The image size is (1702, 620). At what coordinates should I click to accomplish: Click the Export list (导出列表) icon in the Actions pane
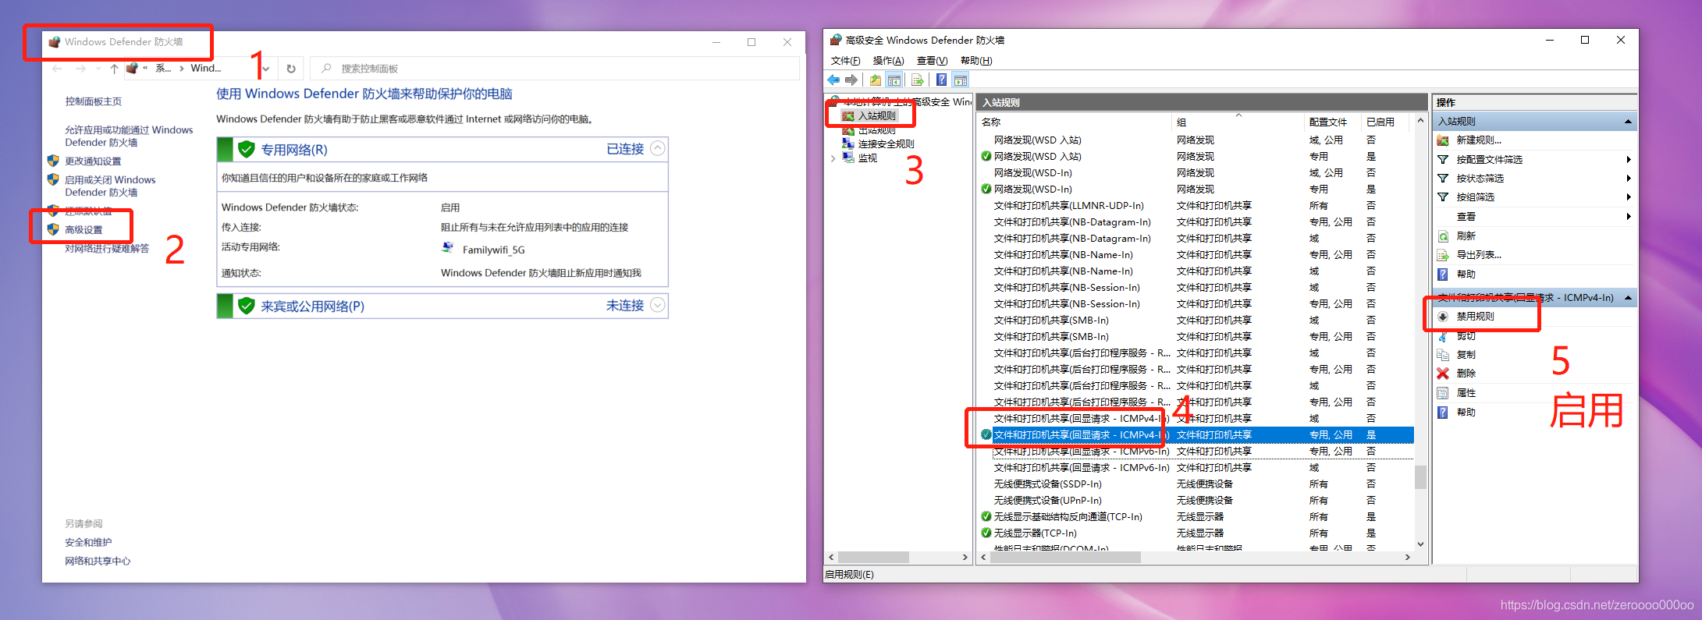coord(1443,255)
